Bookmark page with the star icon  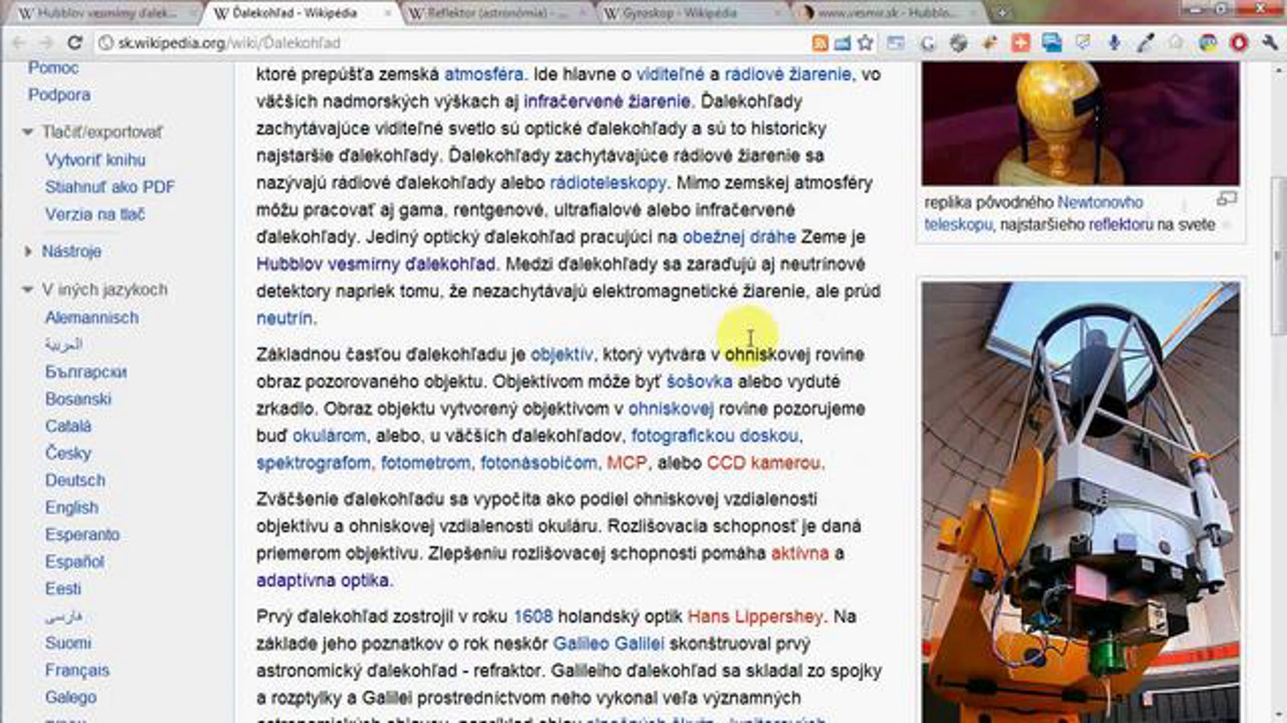click(865, 43)
